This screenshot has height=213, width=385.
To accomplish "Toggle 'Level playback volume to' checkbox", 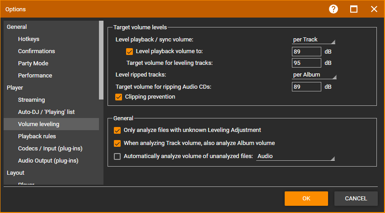I will pyautogui.click(x=130, y=51).
